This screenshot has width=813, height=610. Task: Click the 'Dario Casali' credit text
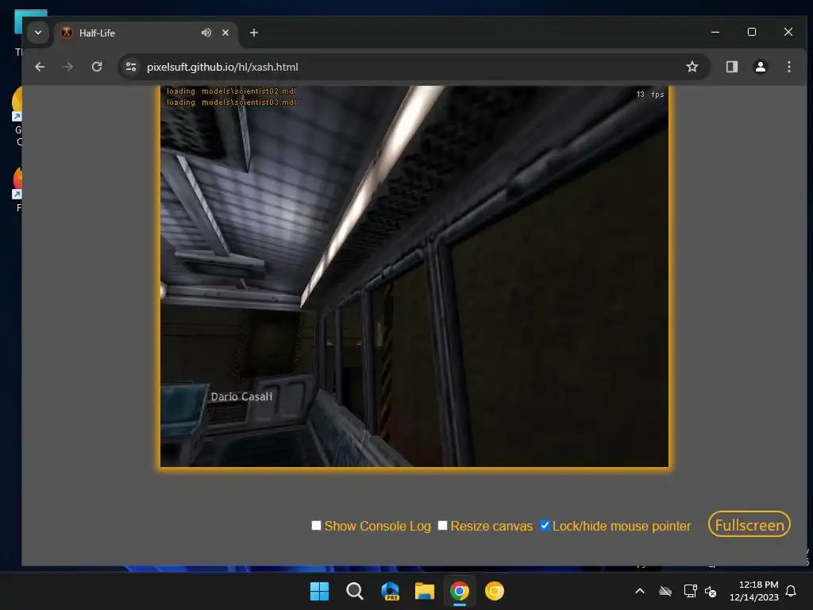(x=241, y=396)
